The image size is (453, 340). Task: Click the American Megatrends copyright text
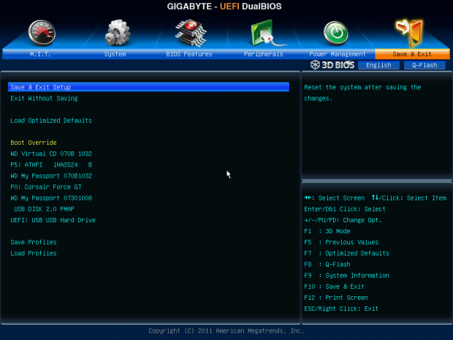click(226, 330)
